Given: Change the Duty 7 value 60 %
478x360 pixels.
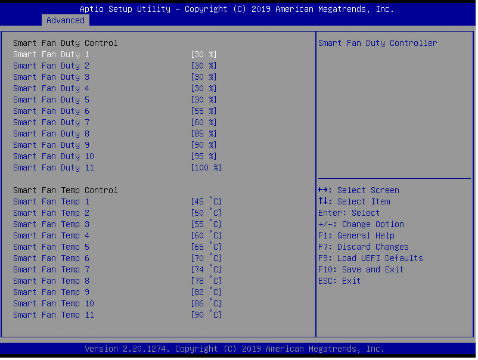Looking at the screenshot, I should [x=204, y=122].
